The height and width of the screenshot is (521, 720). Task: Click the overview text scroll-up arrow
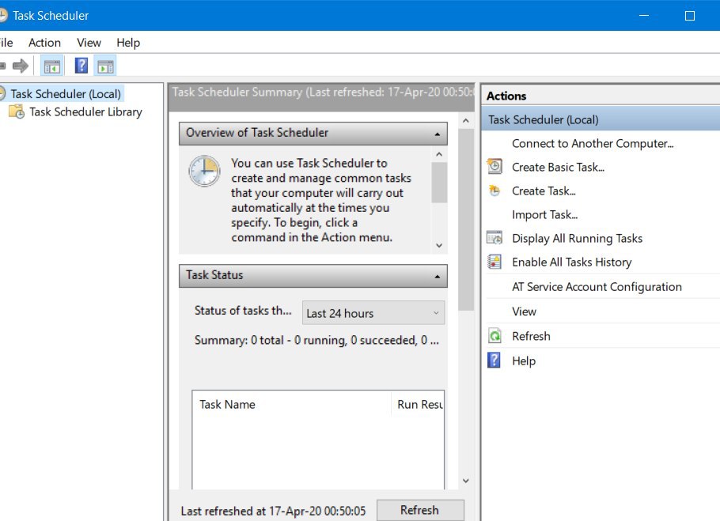click(439, 154)
